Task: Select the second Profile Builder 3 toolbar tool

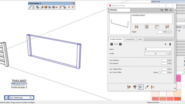Action: coord(34,7)
